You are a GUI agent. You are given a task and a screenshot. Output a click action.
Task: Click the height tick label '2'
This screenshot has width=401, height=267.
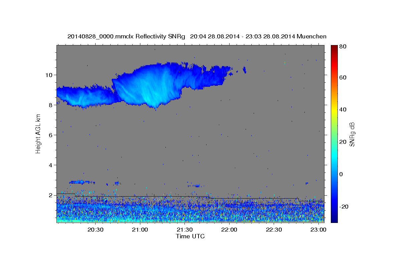click(50, 195)
